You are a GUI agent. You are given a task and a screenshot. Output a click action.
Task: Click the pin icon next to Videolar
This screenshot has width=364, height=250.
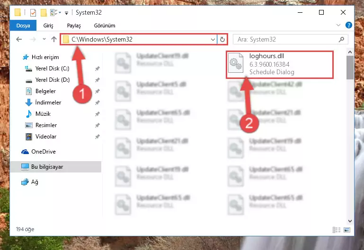[x=97, y=137]
